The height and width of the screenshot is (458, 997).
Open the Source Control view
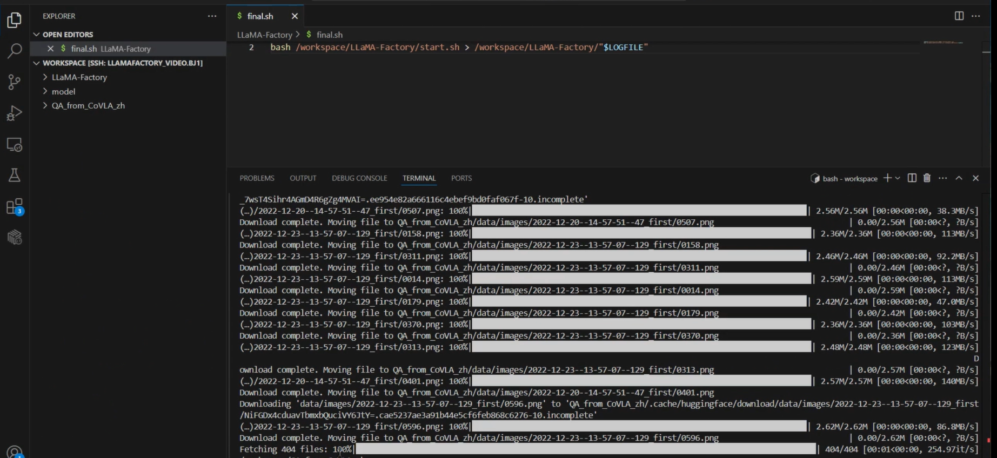tap(15, 82)
